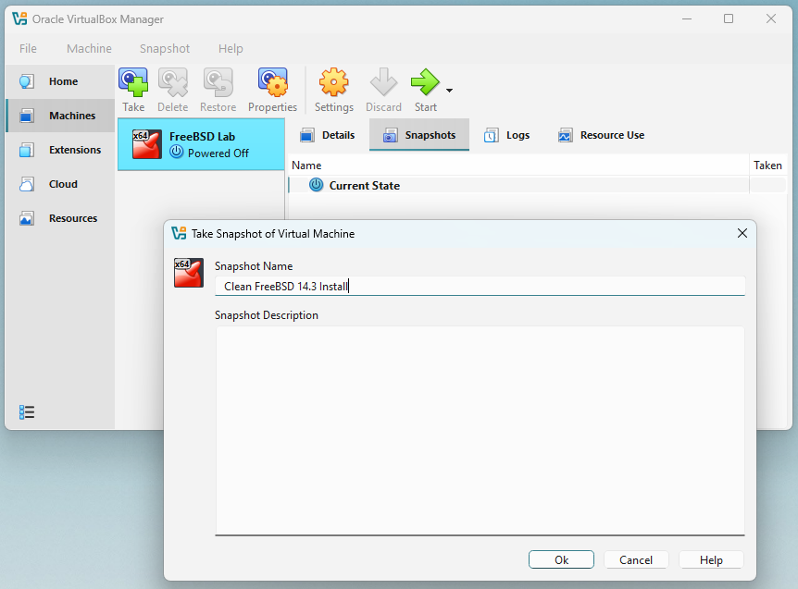
Task: Switch to the Logs tab
Action: pos(506,135)
